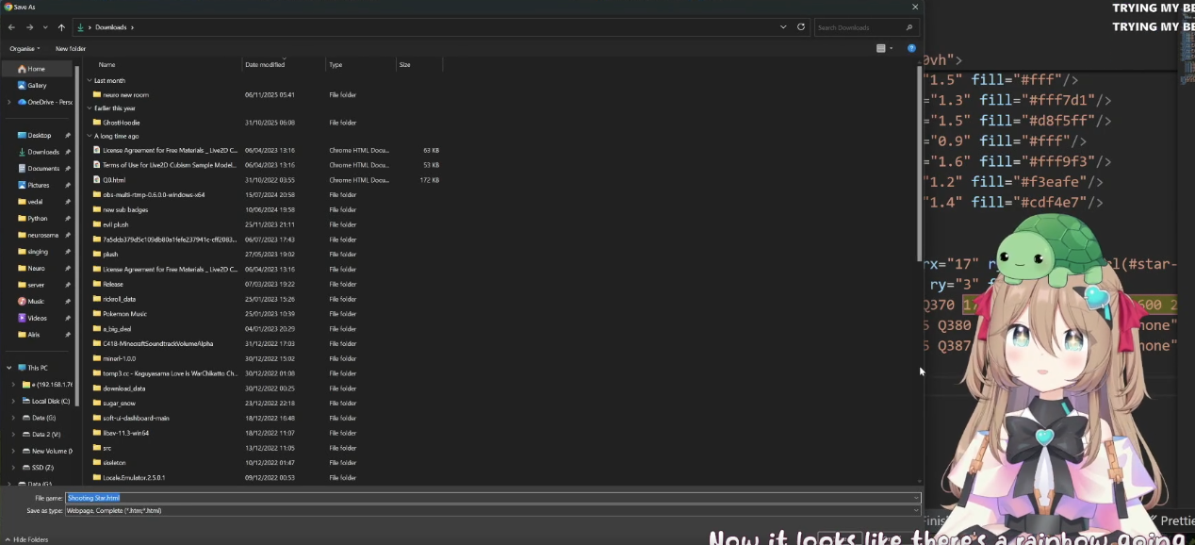Click Hide Folders toggle
Screen dimensions: 1195x545
point(25,539)
